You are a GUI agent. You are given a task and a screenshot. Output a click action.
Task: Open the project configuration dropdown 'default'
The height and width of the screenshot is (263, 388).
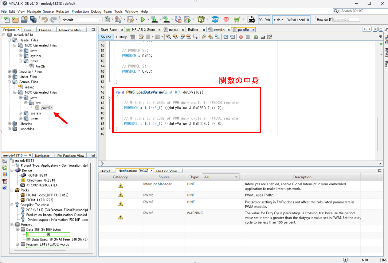82,20
